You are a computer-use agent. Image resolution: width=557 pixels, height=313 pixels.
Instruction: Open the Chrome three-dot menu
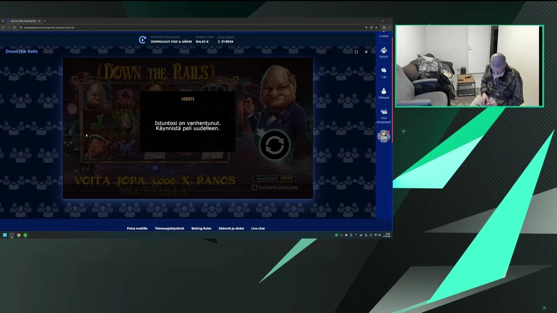(x=389, y=27)
